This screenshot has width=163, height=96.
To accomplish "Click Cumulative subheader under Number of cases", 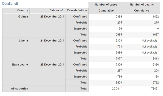I will pyautogui.click(x=106, y=10).
